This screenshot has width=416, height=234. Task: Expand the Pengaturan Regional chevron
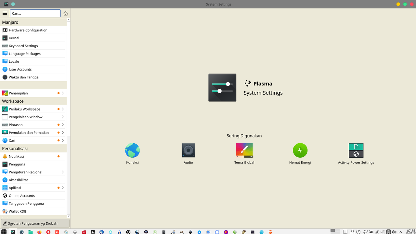63,172
